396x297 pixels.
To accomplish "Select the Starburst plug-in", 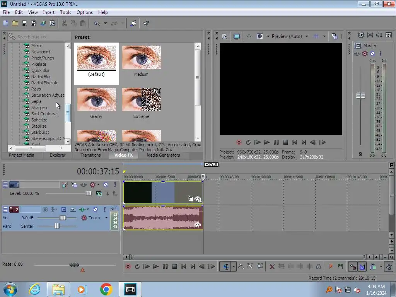I will [40, 132].
